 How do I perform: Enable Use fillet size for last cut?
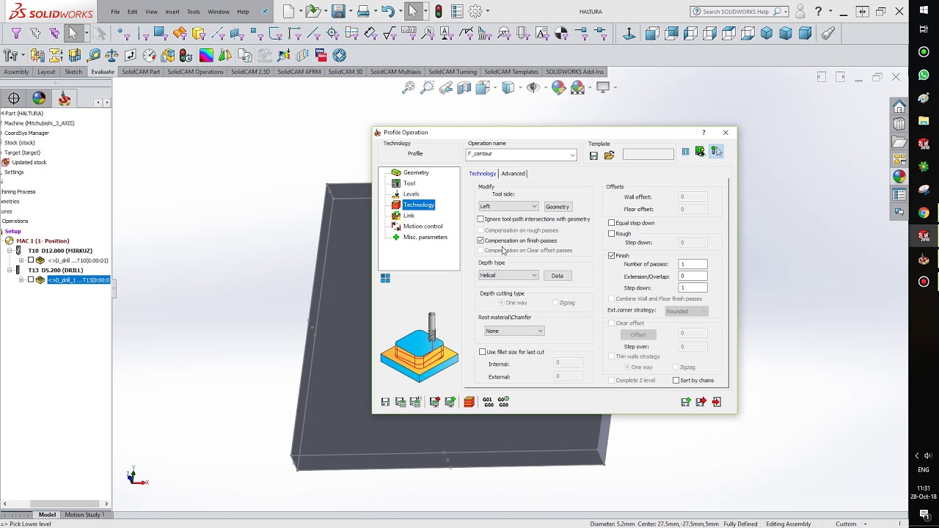coord(483,351)
